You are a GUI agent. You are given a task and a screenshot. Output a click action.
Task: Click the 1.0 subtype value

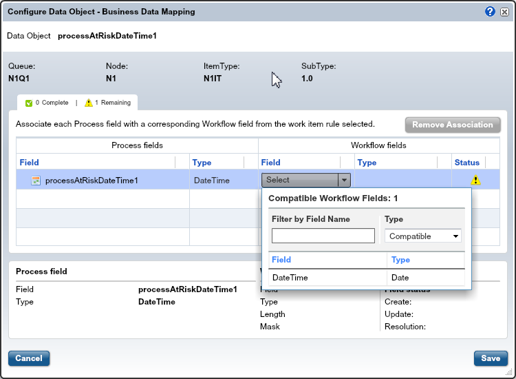tap(307, 79)
